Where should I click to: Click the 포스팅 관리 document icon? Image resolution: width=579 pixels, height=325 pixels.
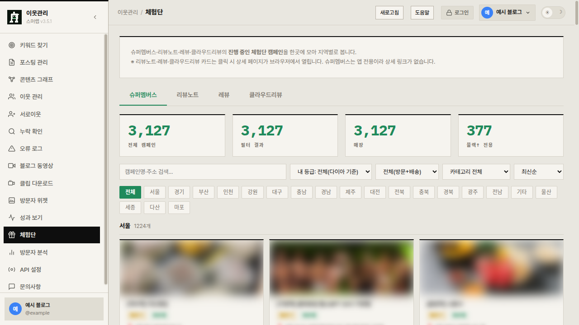pyautogui.click(x=12, y=62)
